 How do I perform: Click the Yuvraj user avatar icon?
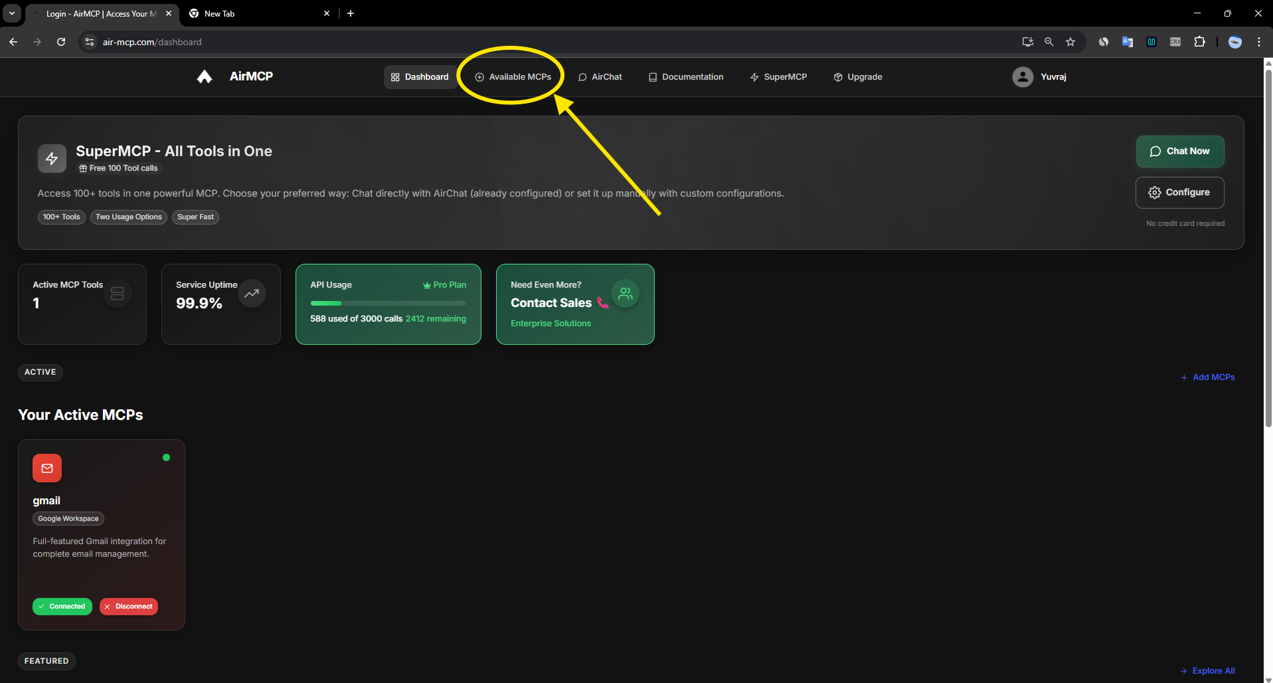click(1023, 77)
